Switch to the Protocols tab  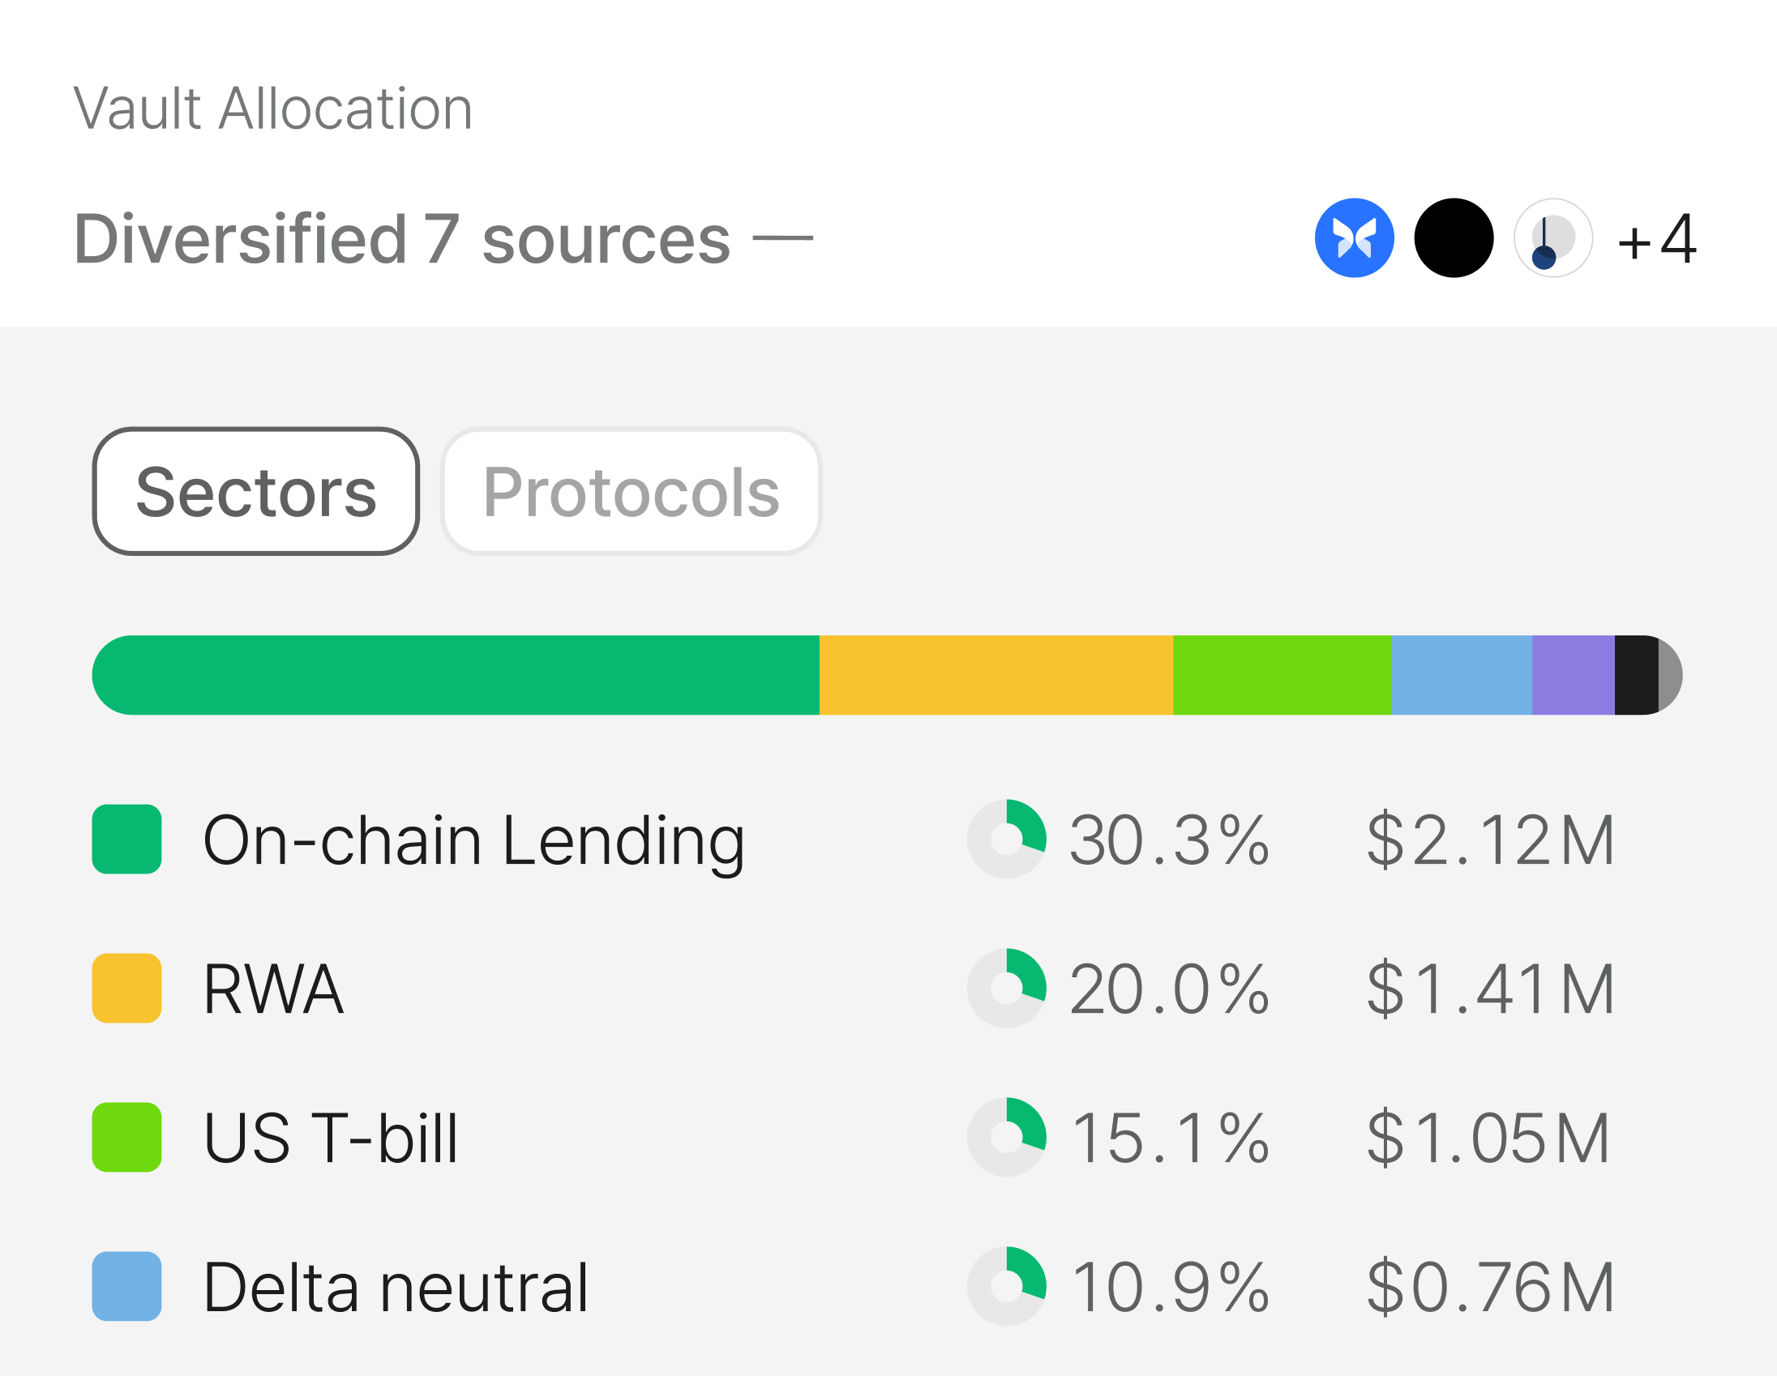pos(632,491)
